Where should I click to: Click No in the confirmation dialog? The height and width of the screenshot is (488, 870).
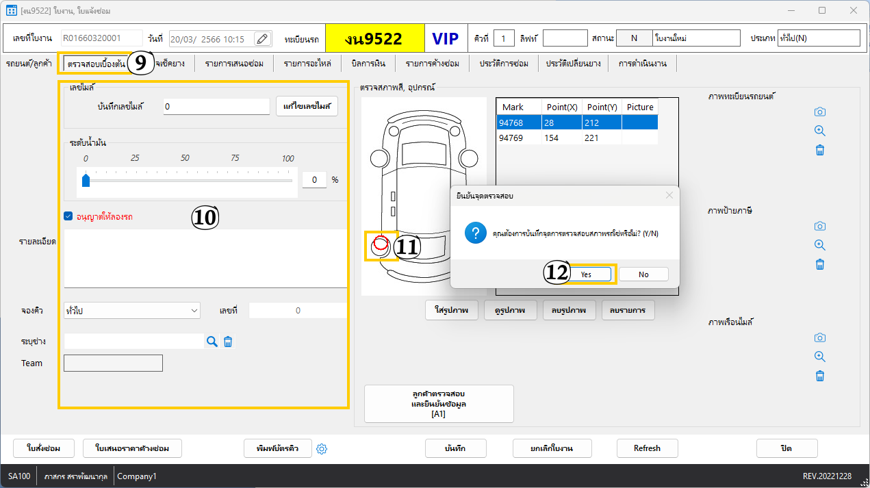pyautogui.click(x=643, y=274)
